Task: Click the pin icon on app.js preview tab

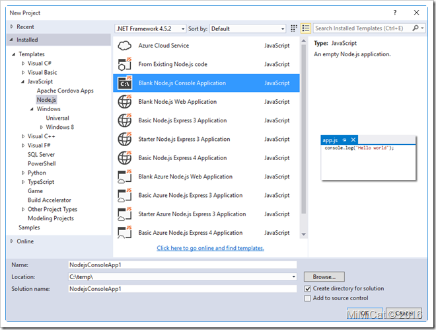Action: point(344,140)
